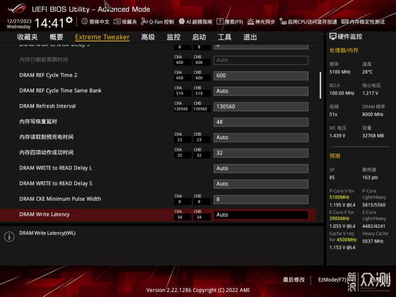The height and width of the screenshot is (297, 396).
Task: Open the 退出 tab
Action: [x=250, y=37]
